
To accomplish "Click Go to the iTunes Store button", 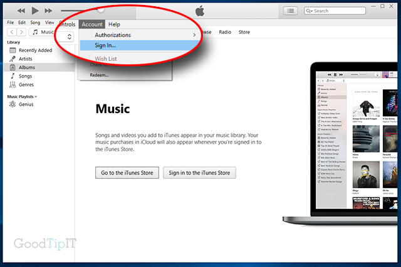I will pyautogui.click(x=127, y=173).
